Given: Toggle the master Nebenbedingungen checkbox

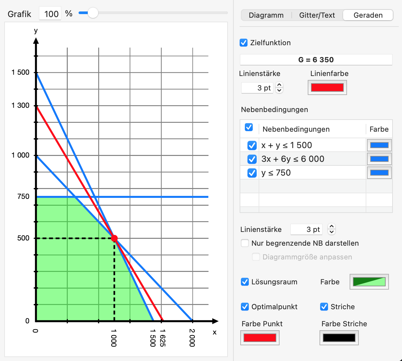Looking at the screenshot, I should click(x=249, y=127).
